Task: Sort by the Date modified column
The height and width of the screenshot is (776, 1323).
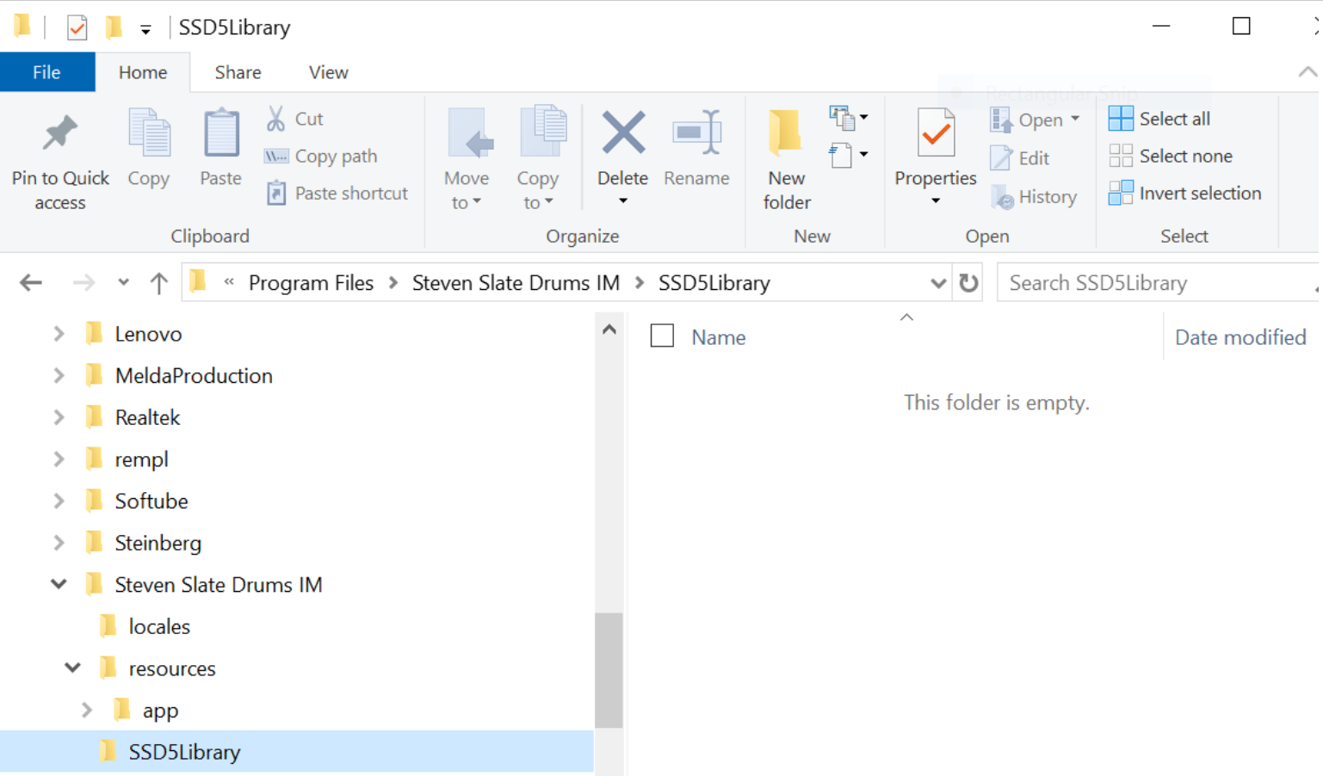Action: (1240, 337)
